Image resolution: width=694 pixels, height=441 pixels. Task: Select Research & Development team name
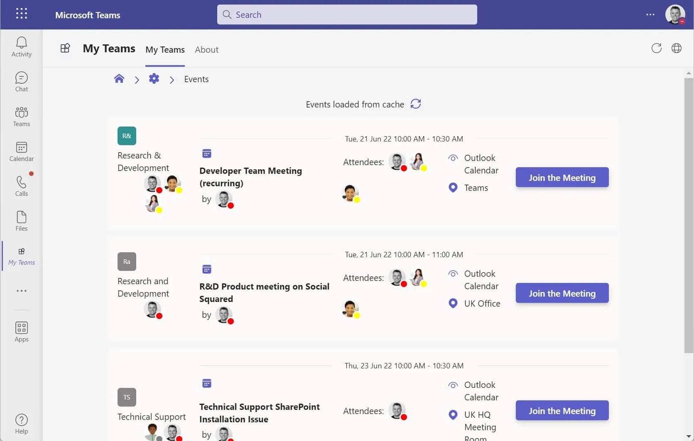click(143, 161)
